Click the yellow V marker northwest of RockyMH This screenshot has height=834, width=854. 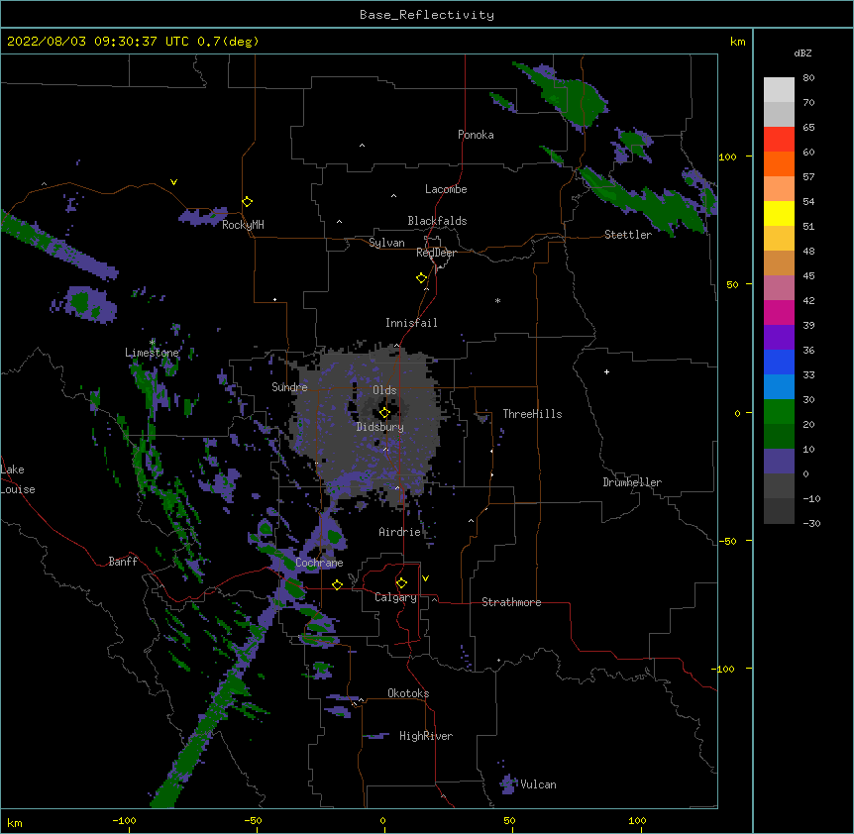coord(173,182)
